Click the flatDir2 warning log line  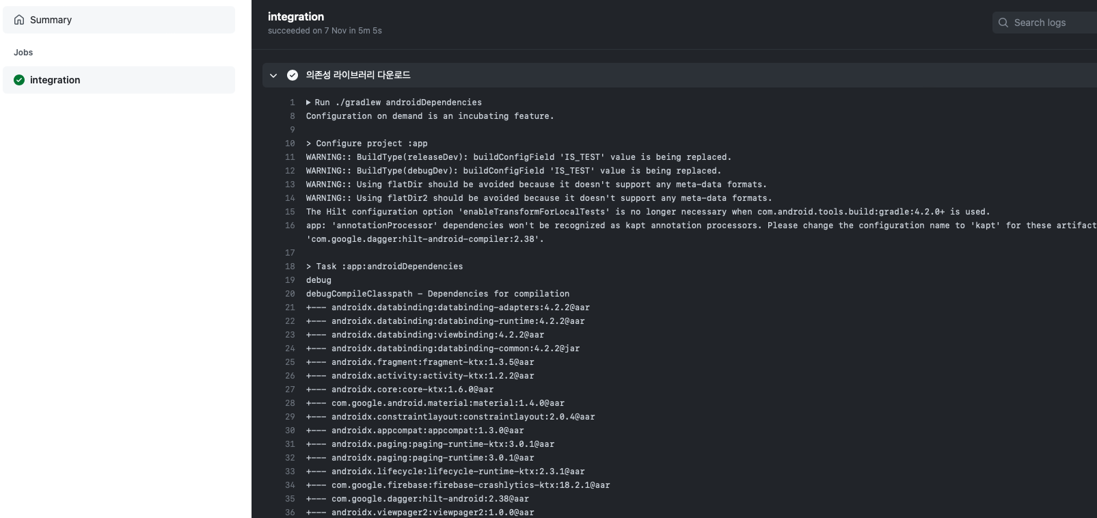[x=539, y=198]
